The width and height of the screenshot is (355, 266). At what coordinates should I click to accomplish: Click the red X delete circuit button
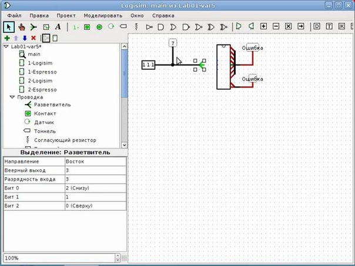pyautogui.click(x=34, y=38)
